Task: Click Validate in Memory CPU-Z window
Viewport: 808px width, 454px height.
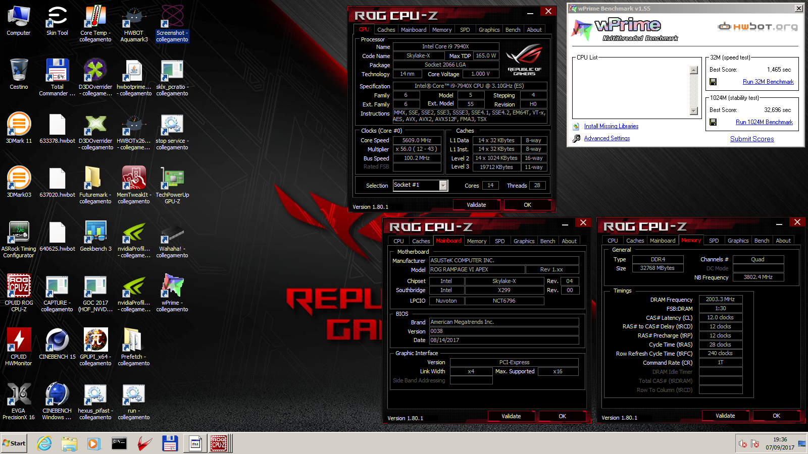Action: pyautogui.click(x=725, y=416)
